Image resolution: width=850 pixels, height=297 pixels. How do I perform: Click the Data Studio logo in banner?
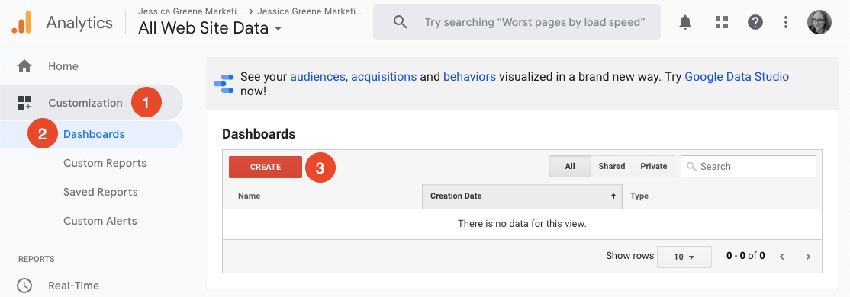click(224, 84)
